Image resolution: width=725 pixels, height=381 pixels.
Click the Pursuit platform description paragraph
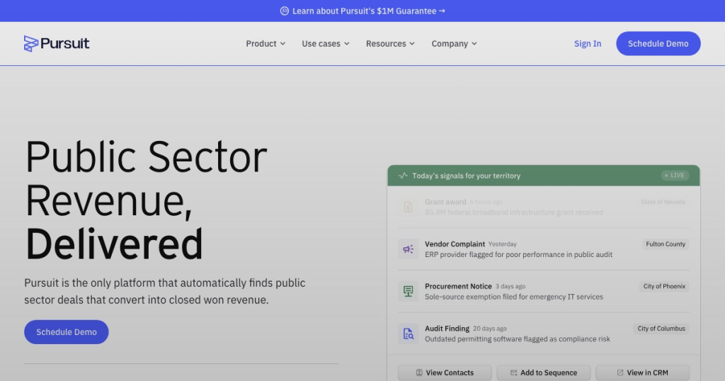point(164,291)
